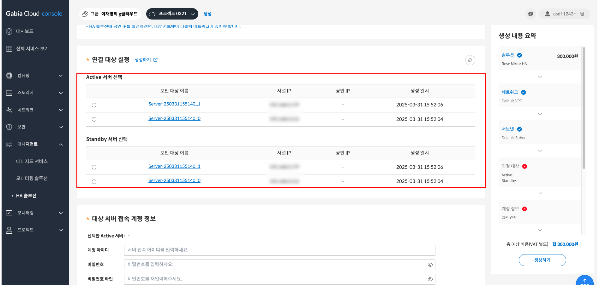599x285 pixels.
Task: Open 대시보드 menu item
Action: pos(25,31)
